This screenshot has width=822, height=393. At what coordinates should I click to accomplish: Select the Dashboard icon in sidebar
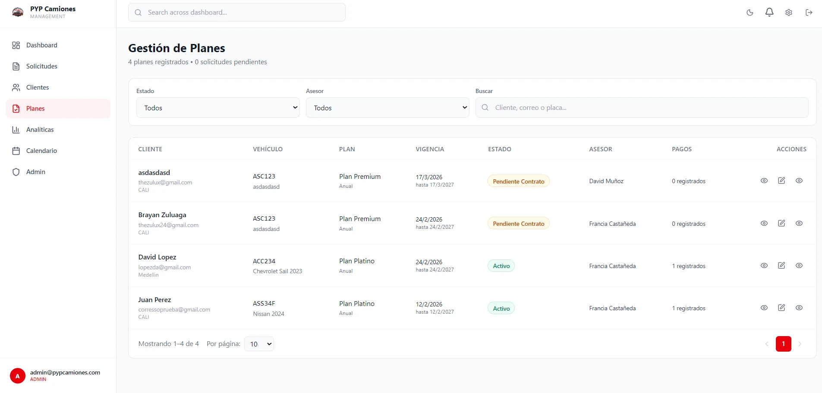[16, 45]
